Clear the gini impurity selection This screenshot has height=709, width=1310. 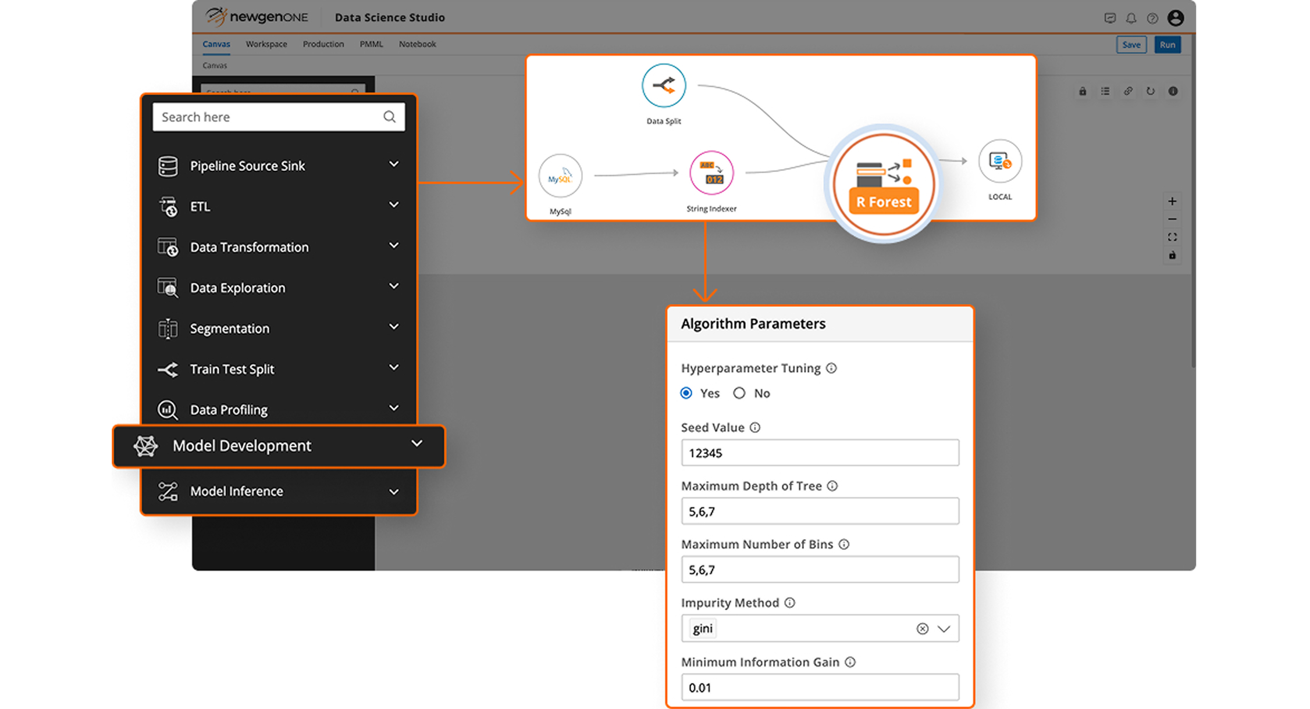point(922,629)
